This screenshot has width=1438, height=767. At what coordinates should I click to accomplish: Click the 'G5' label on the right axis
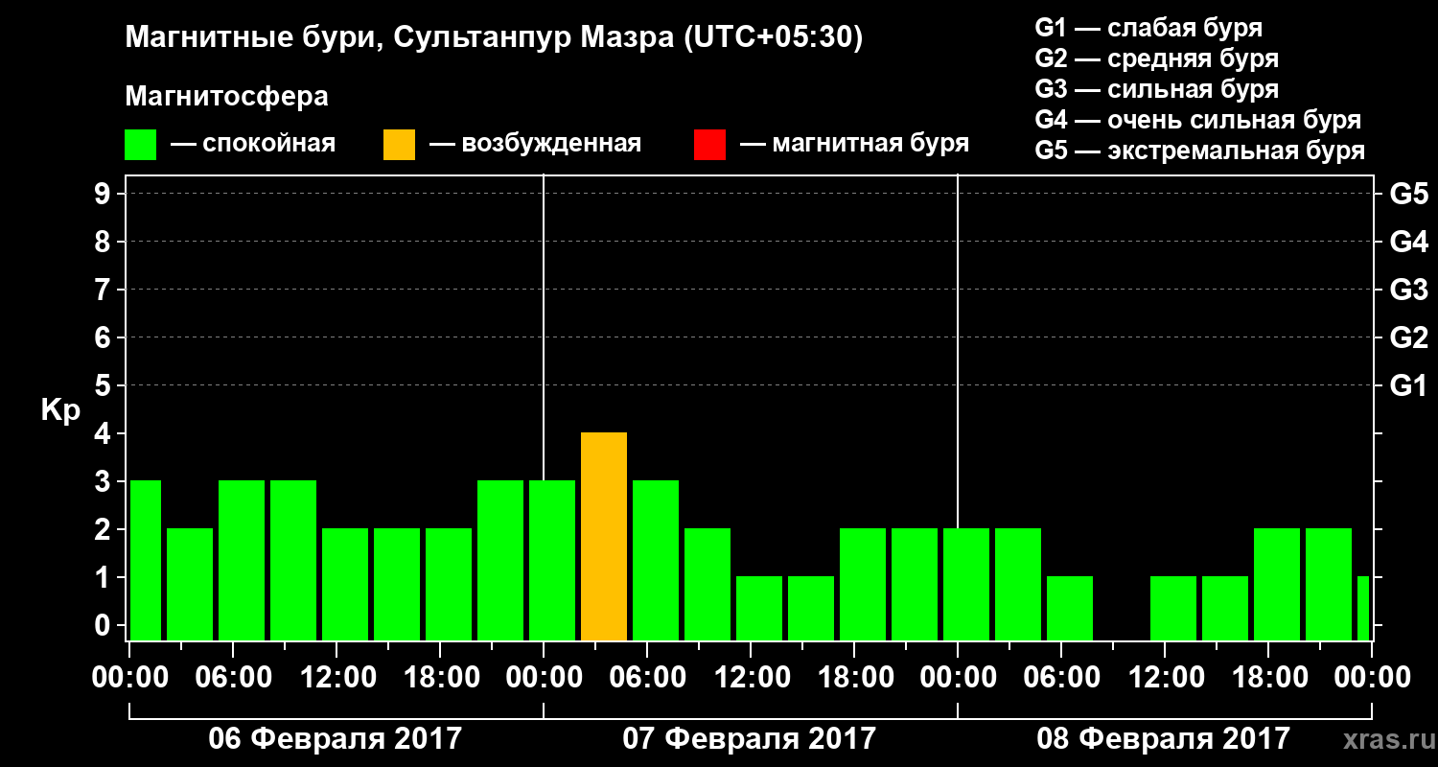point(1409,194)
